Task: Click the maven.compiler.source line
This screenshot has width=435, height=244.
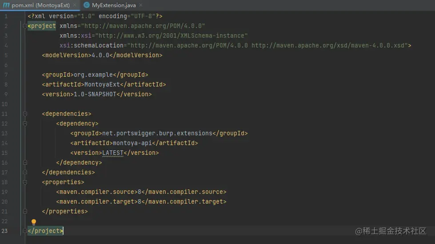Action: tap(141, 192)
